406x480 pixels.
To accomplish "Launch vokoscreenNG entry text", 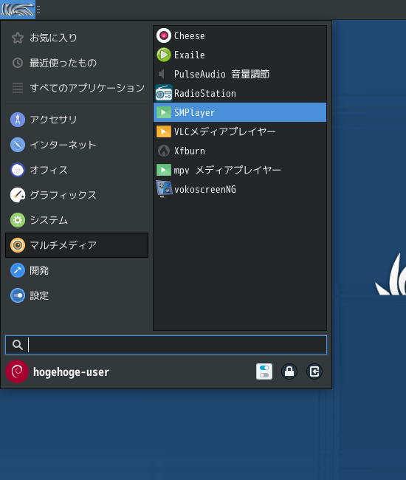I will (x=205, y=190).
